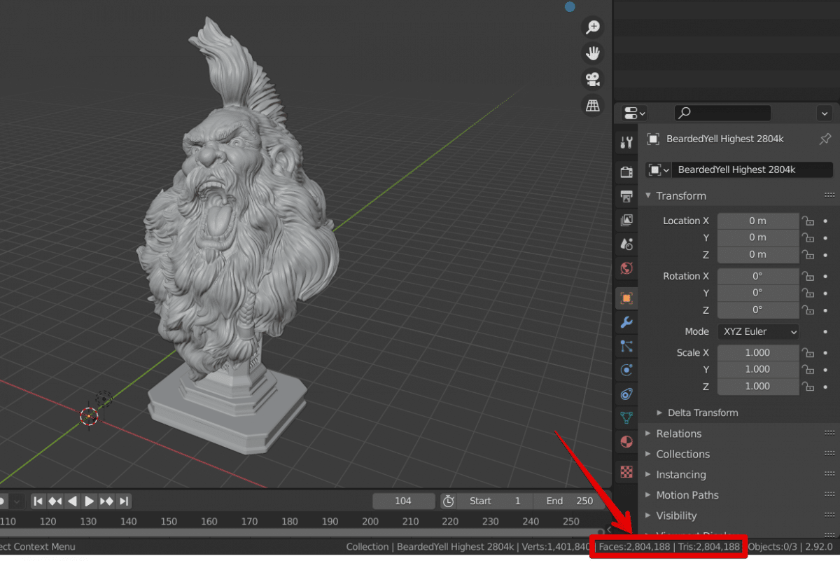840x561 pixels.
Task: Jump to the previous keyframe
Action: pyautogui.click(x=55, y=501)
